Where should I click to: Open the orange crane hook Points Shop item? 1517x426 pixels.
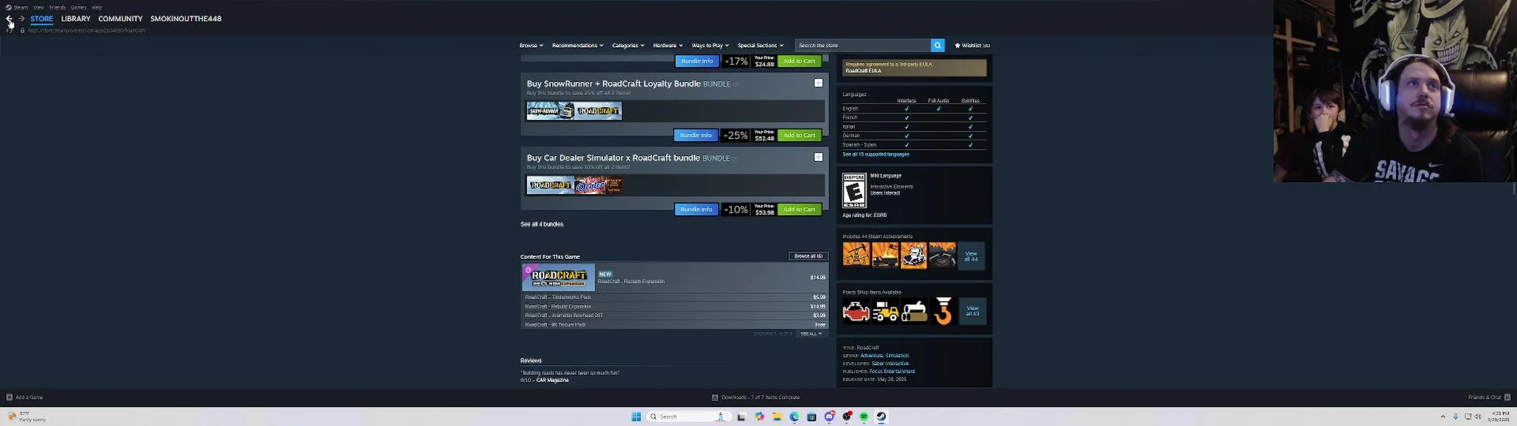tap(943, 311)
